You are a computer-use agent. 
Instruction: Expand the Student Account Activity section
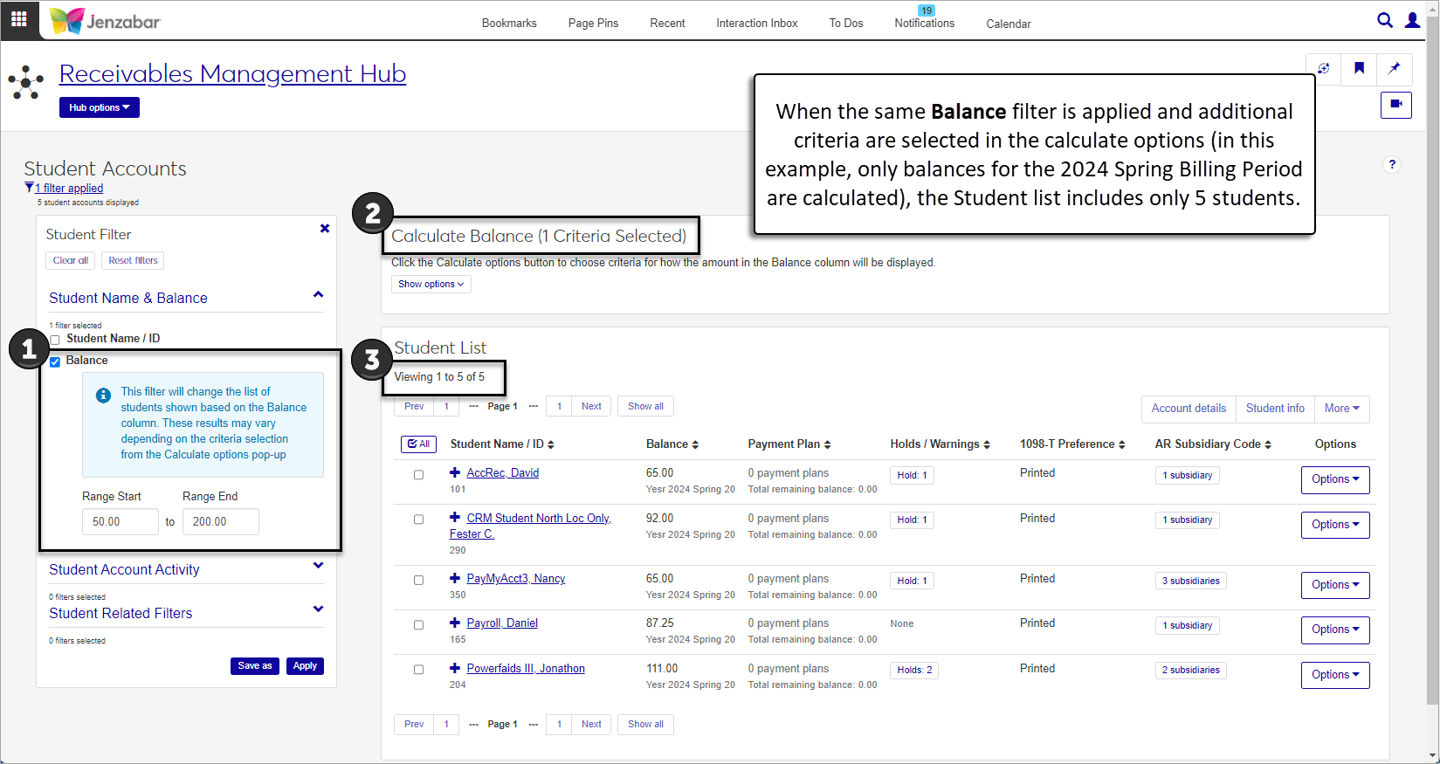tap(318, 567)
